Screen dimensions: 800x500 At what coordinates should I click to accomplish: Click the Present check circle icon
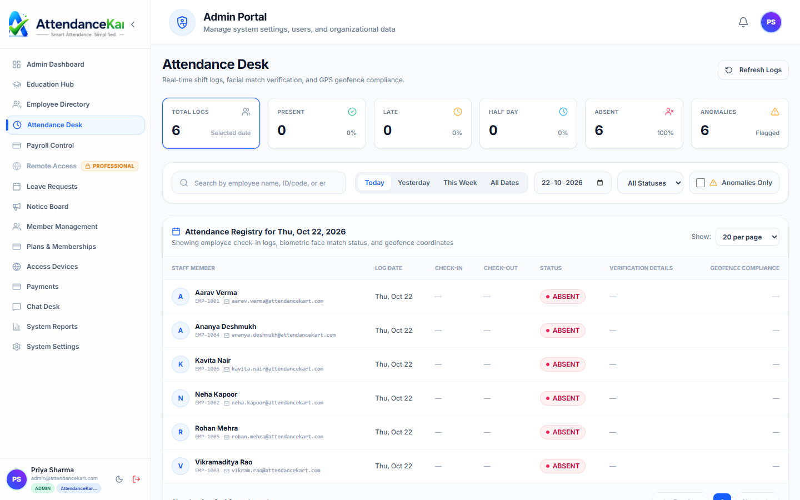pyautogui.click(x=352, y=112)
